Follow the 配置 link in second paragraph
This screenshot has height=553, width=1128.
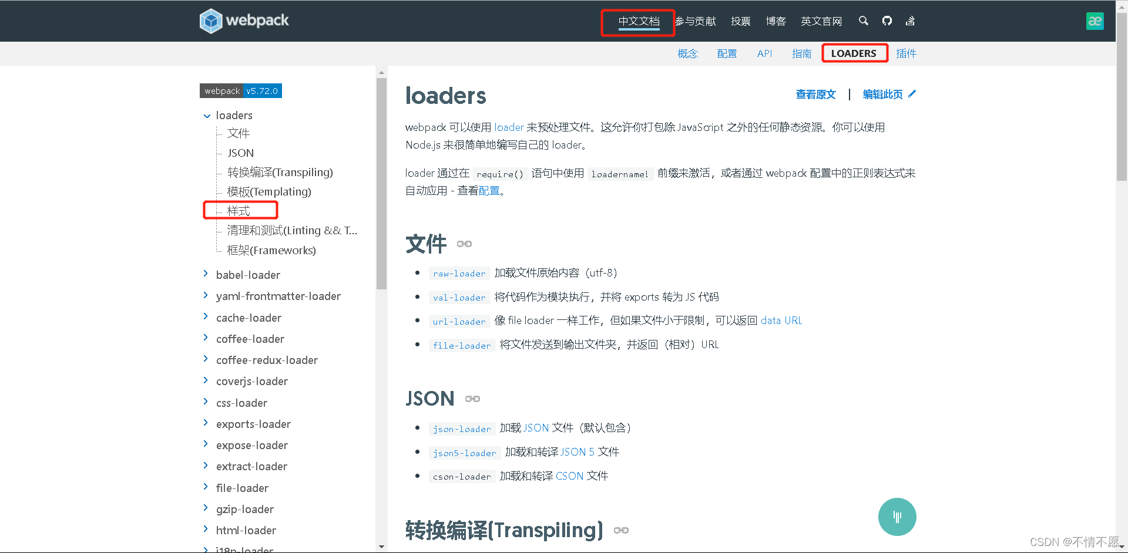tap(489, 191)
